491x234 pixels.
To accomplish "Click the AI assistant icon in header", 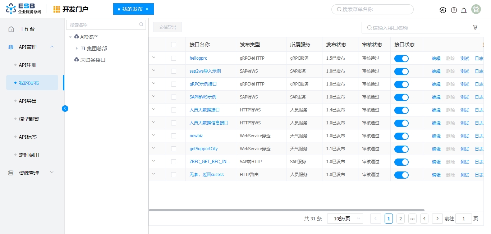I will pyautogui.click(x=443, y=10).
